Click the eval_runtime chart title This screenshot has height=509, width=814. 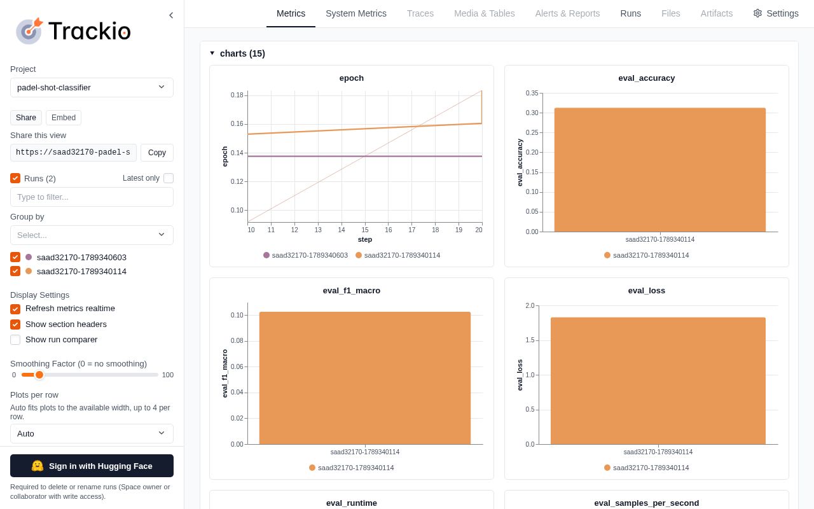click(352, 503)
